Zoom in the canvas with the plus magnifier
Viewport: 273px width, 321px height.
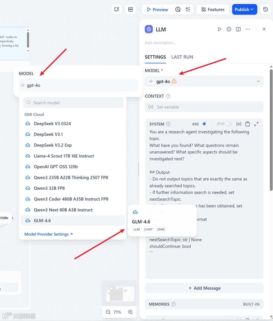[x=130, y=312]
